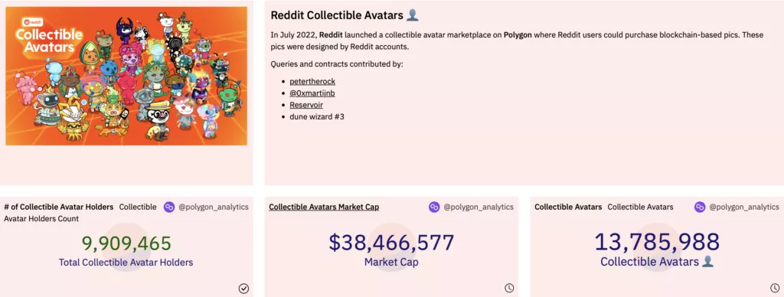The height and width of the screenshot is (297, 784).
Task: Click the checkmark status icon in Holders card
Action: coord(243,288)
